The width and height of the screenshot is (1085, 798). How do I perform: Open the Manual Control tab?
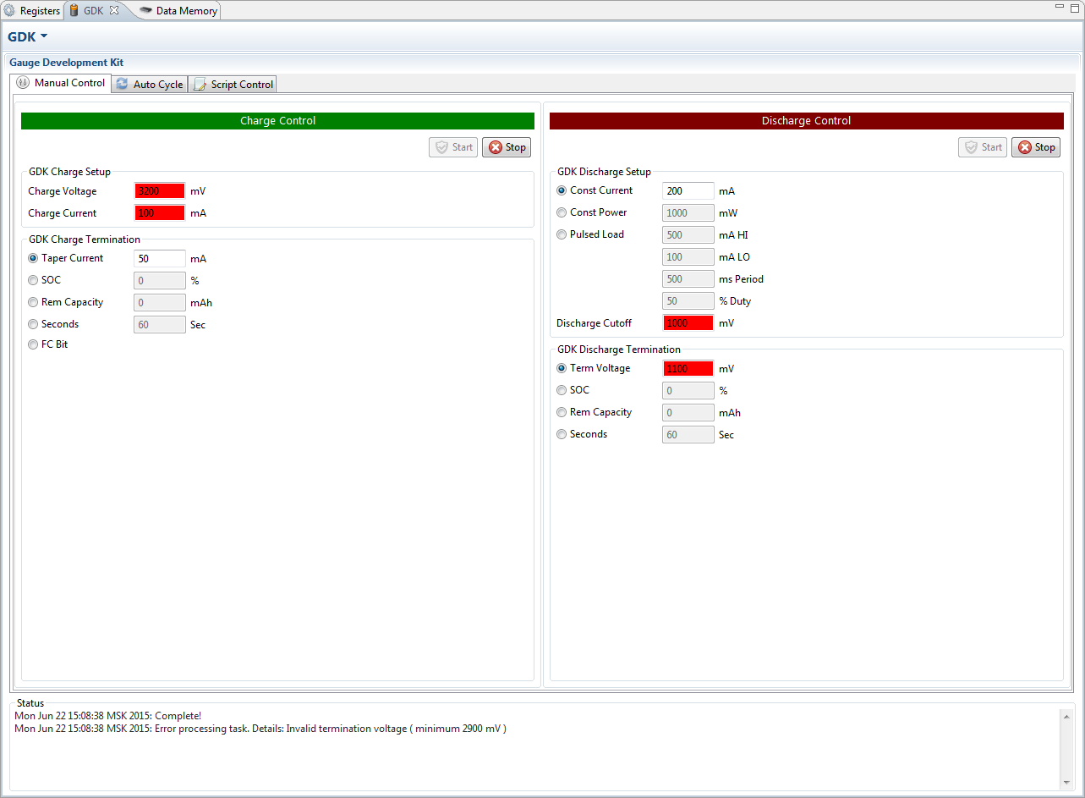[x=61, y=83]
